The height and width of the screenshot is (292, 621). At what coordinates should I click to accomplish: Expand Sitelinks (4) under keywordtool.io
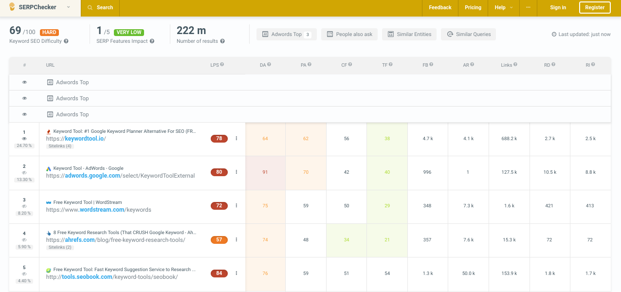pos(60,146)
